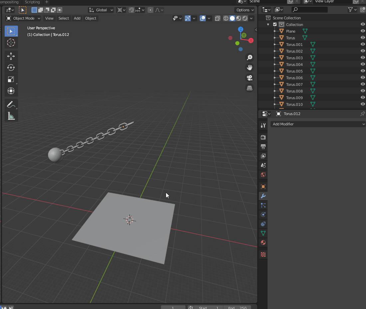Image resolution: width=366 pixels, height=309 pixels.
Task: Open the Object properties tab
Action: (263, 187)
